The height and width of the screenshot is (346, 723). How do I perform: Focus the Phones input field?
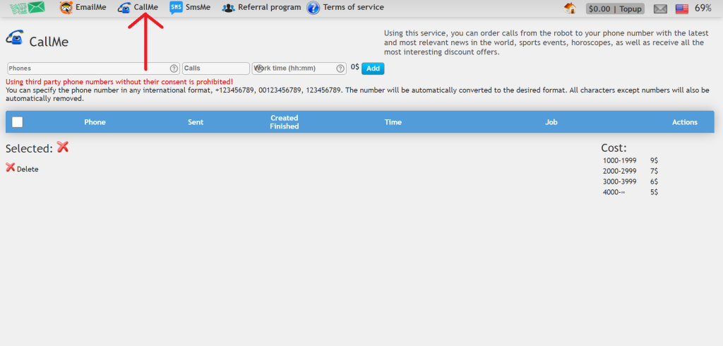click(x=93, y=68)
